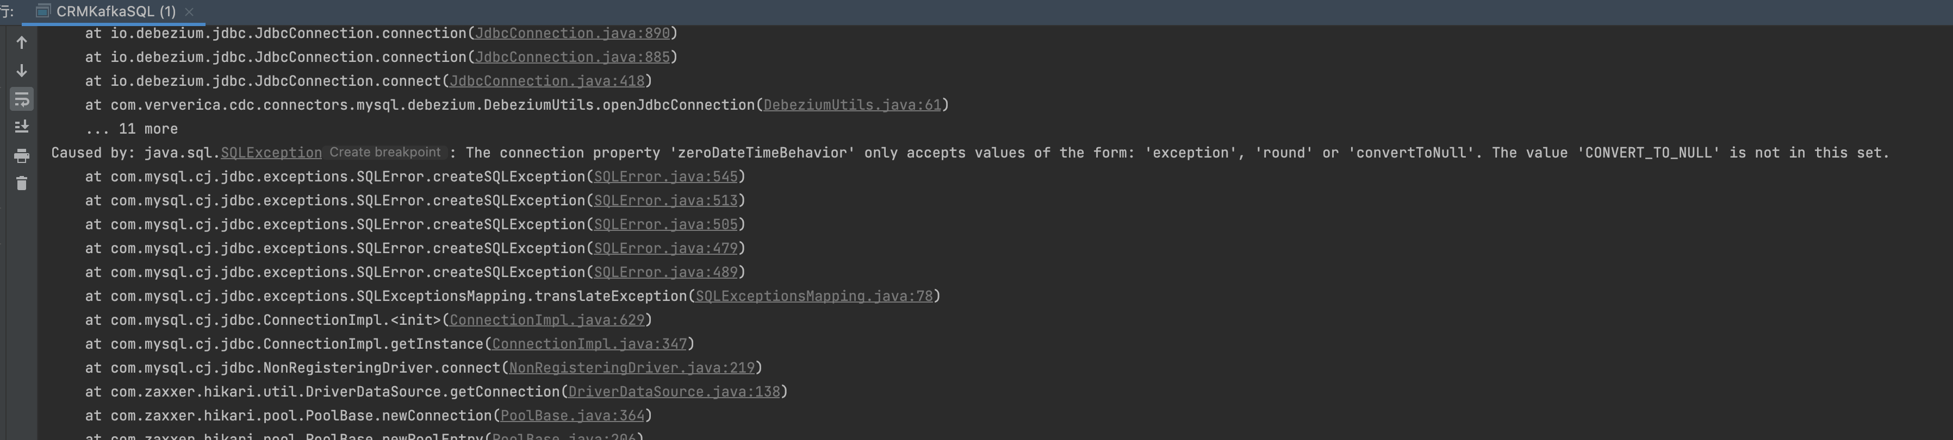Open the DebeziumUtils.java:61 source link
Image resolution: width=1953 pixels, height=440 pixels.
tap(852, 105)
